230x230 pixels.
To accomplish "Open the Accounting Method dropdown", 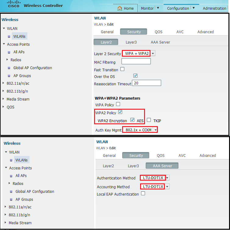I will point(167,187).
